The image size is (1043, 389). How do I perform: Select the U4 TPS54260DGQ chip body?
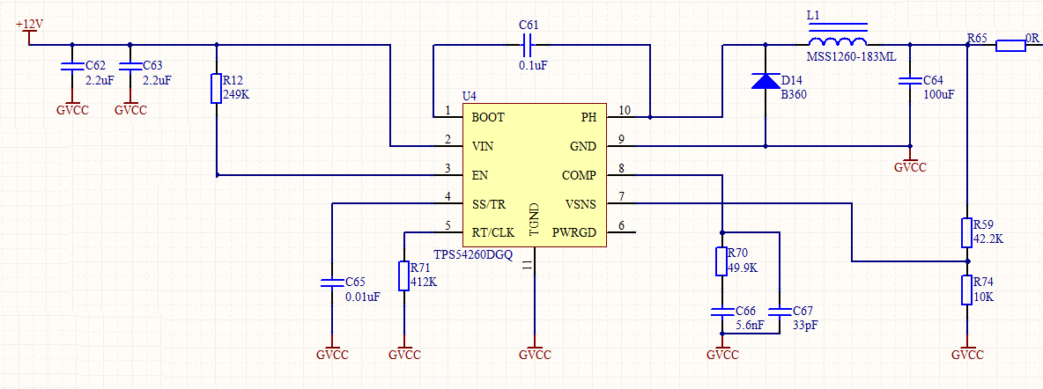point(534,175)
